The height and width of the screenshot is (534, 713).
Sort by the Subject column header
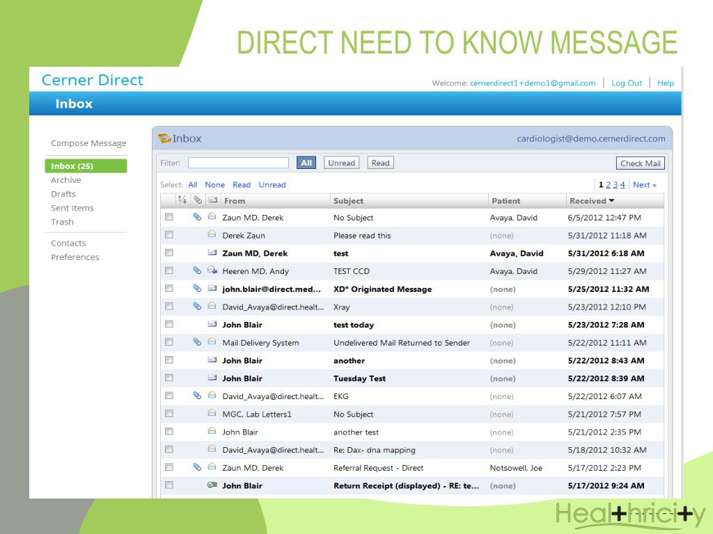pos(409,201)
